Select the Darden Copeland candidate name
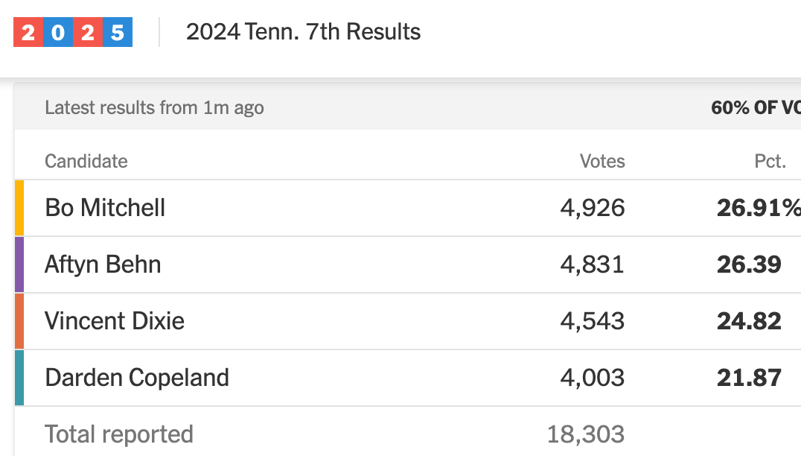 (137, 378)
